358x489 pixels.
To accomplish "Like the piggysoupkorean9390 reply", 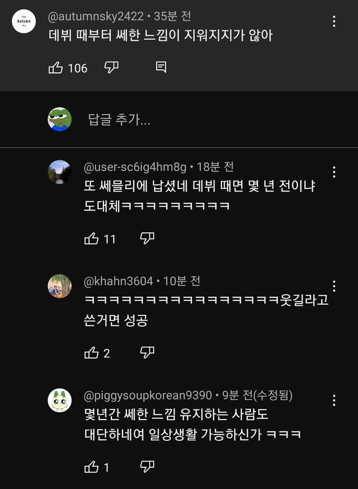I will (91, 467).
